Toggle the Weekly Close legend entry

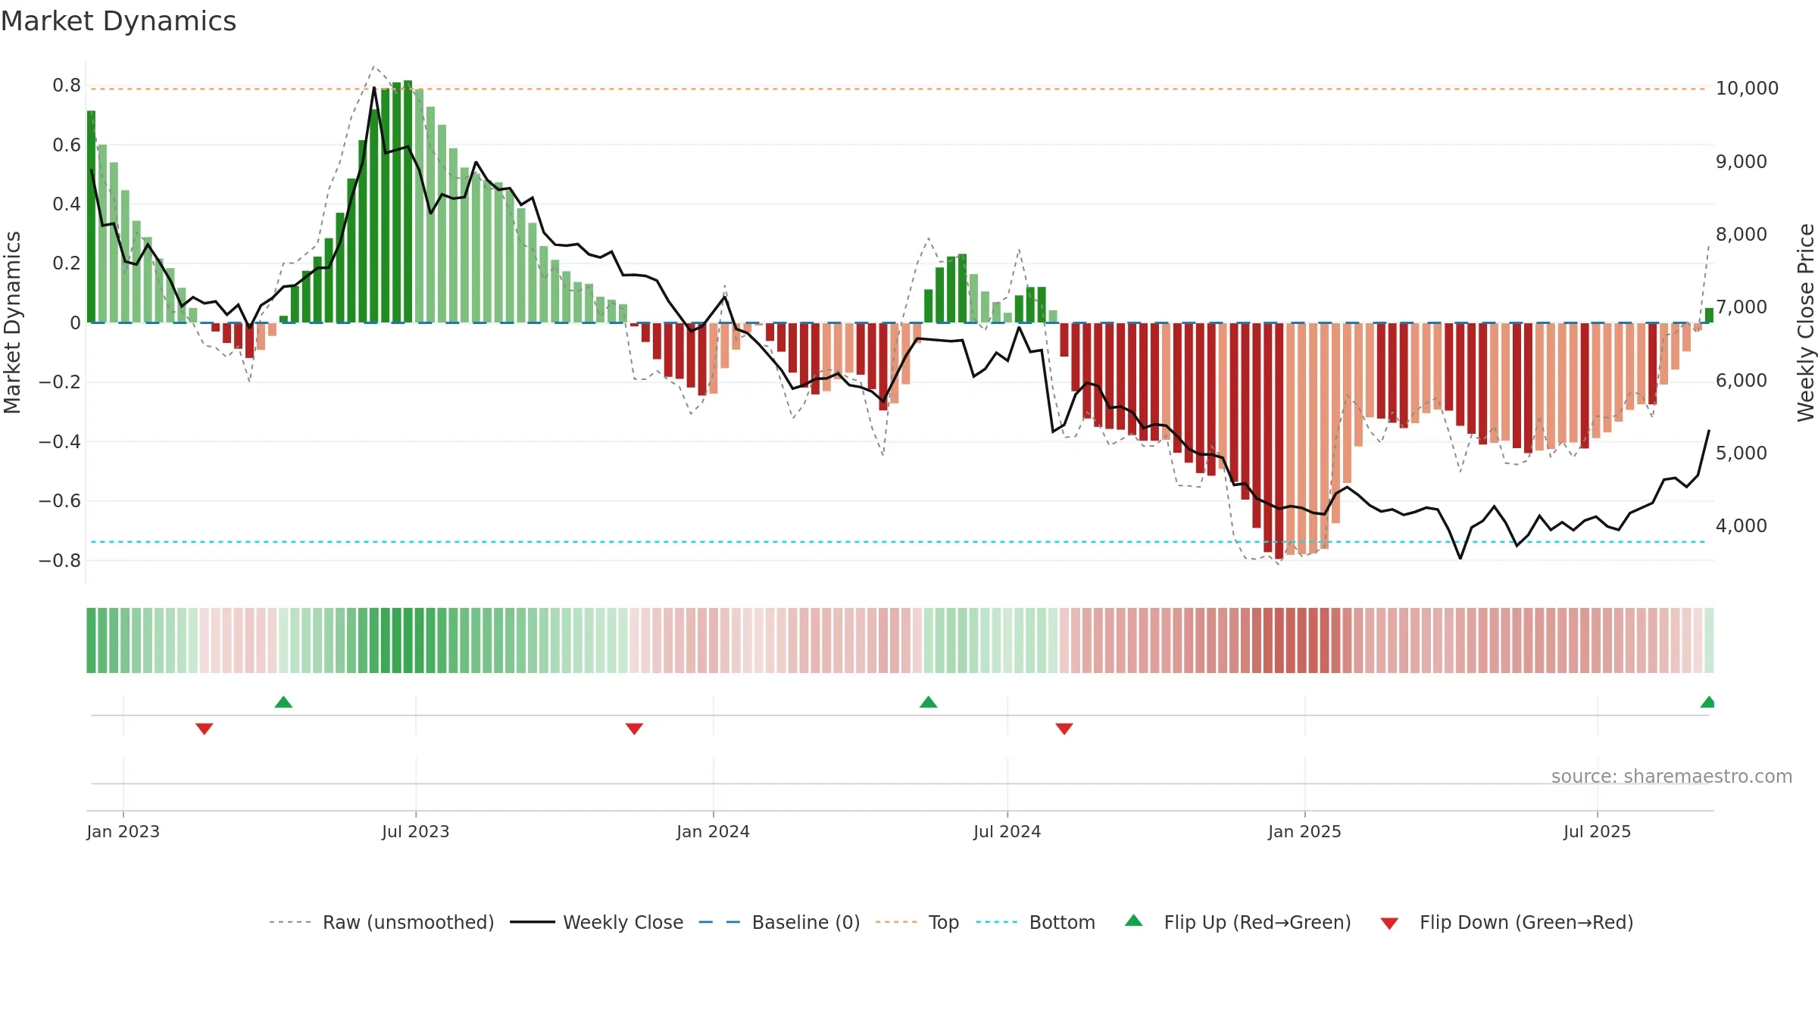point(596,922)
